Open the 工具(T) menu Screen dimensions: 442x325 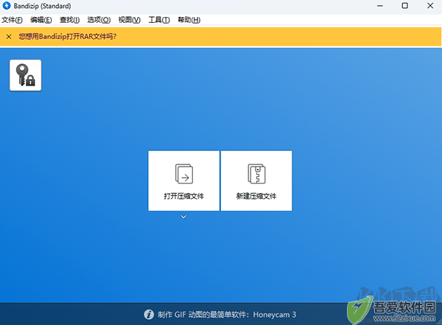tap(159, 20)
